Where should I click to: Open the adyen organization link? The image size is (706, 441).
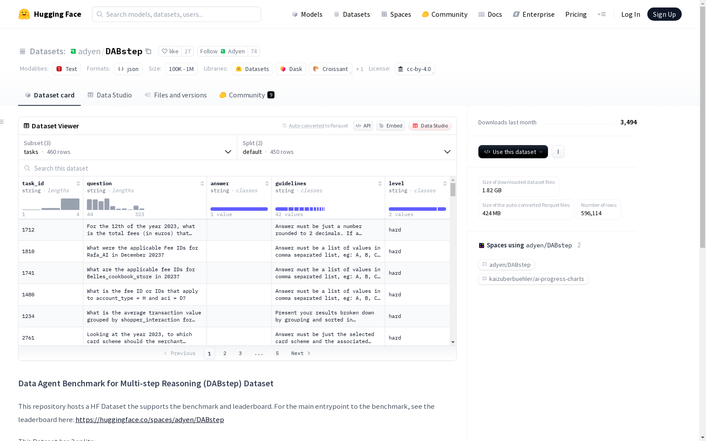pos(89,52)
